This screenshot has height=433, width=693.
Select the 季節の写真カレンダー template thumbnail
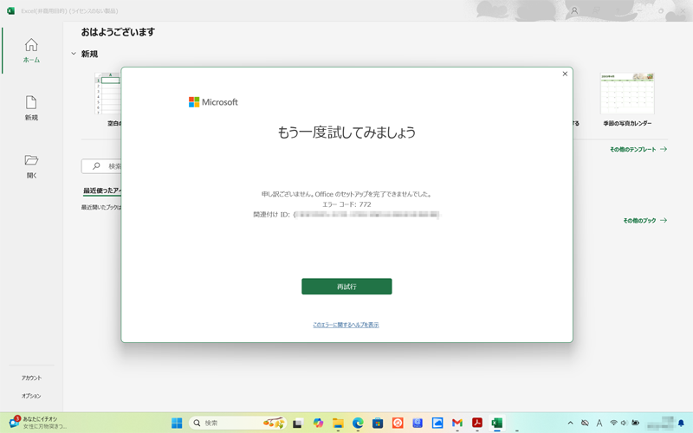(627, 94)
